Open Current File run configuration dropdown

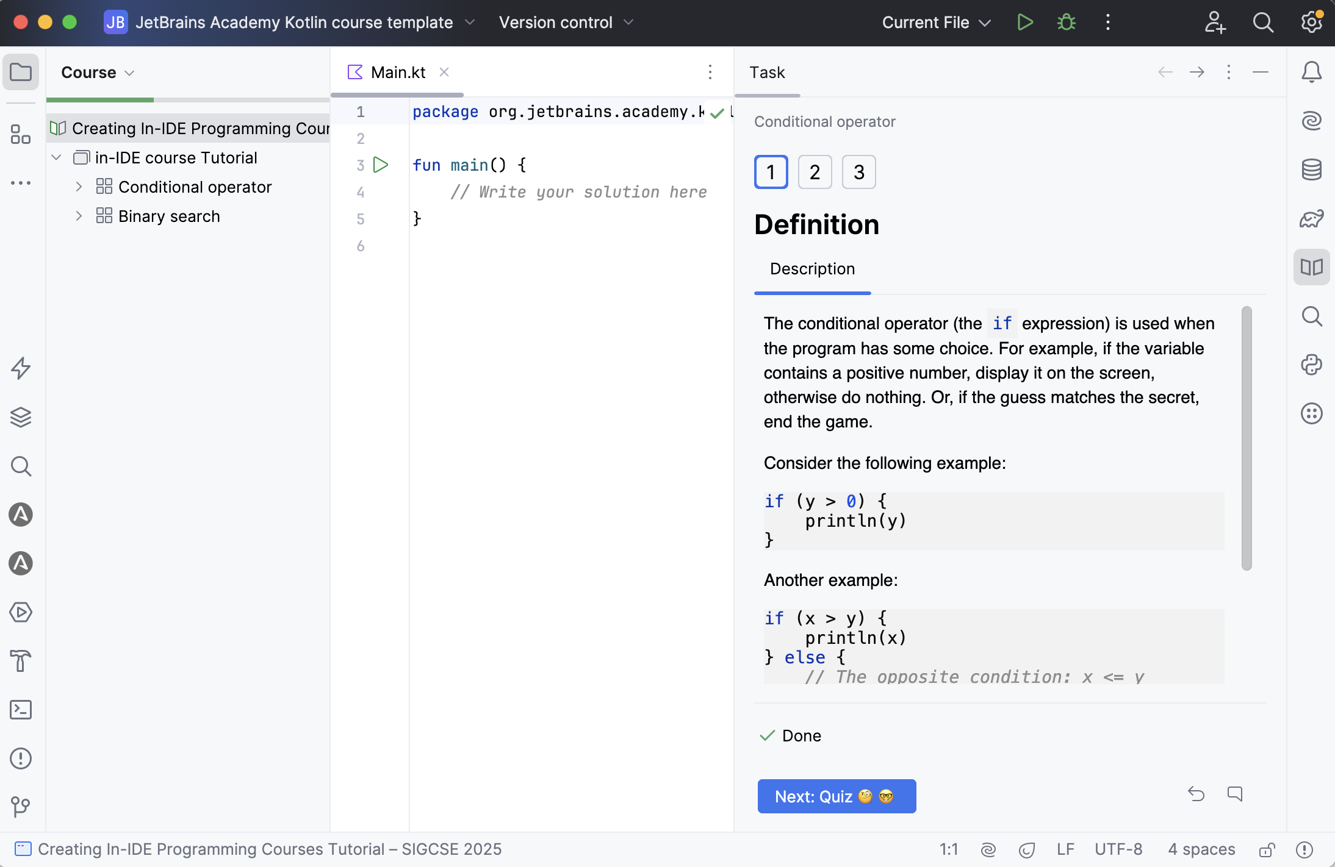(x=936, y=23)
